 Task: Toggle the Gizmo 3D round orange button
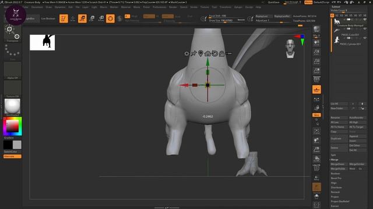tap(110, 19)
